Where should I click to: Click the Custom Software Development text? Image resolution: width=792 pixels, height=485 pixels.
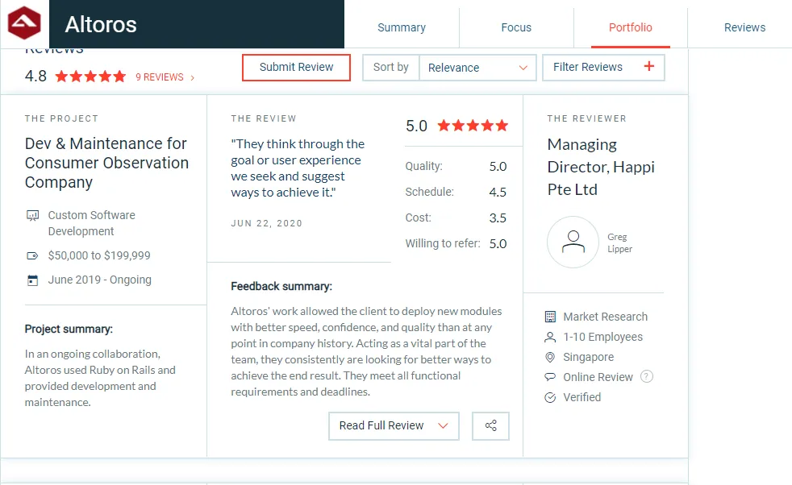91,224
